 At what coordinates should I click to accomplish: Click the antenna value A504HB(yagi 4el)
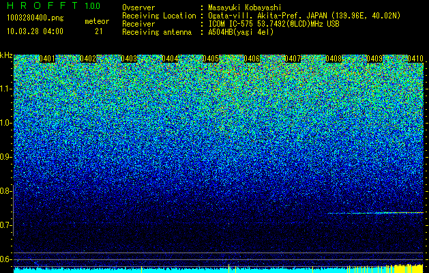pyautogui.click(x=241, y=32)
